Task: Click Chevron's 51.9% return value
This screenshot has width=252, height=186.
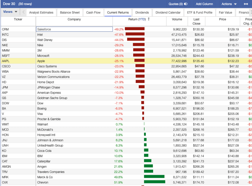Action: click(118, 183)
